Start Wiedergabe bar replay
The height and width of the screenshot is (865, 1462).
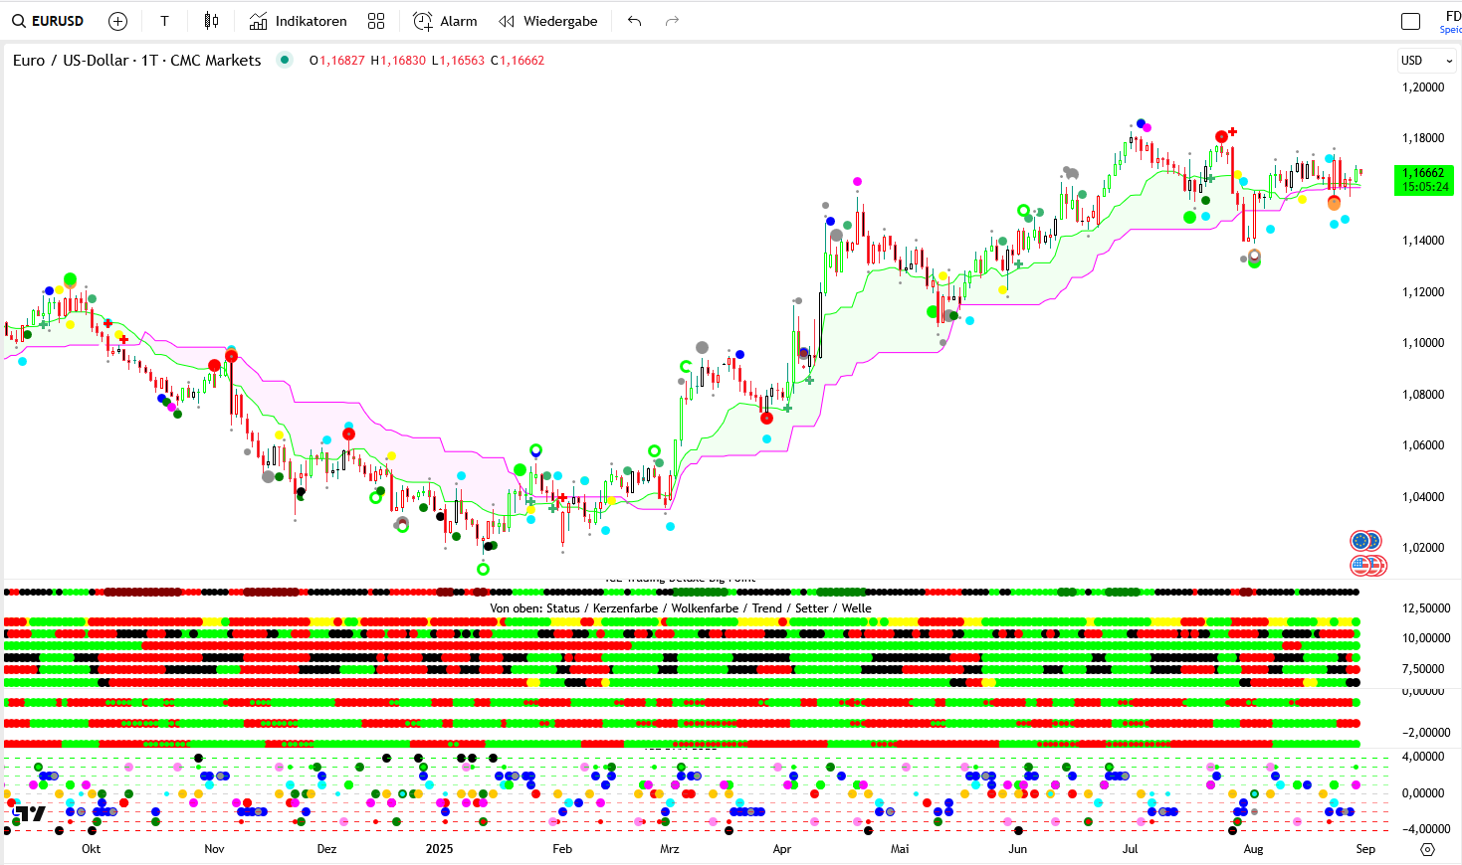click(x=548, y=21)
